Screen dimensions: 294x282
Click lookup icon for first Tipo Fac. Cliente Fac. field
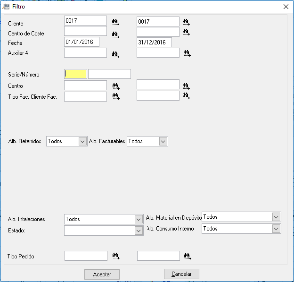tap(116, 96)
